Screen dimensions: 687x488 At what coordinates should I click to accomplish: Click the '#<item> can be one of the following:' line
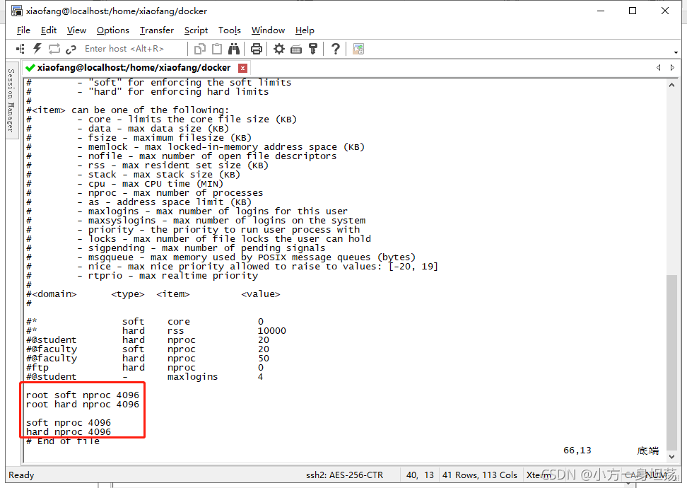point(127,110)
